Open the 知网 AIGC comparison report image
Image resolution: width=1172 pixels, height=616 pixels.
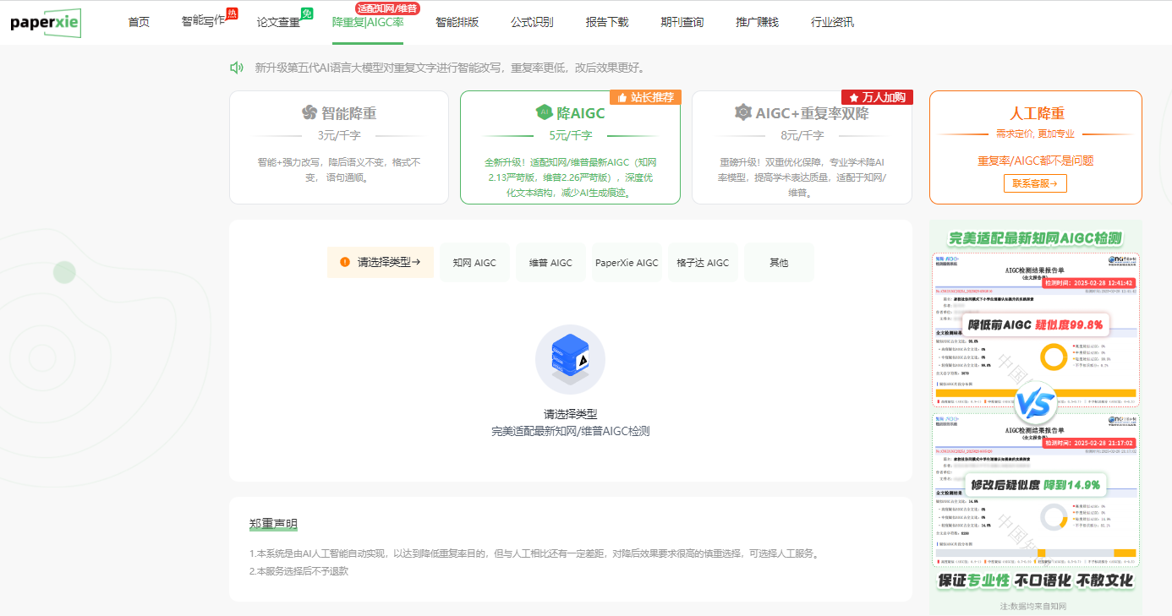point(1035,414)
